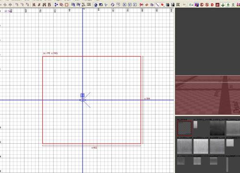
Task: Click the first red prohibited-circle icon
Action: tap(202, 5)
